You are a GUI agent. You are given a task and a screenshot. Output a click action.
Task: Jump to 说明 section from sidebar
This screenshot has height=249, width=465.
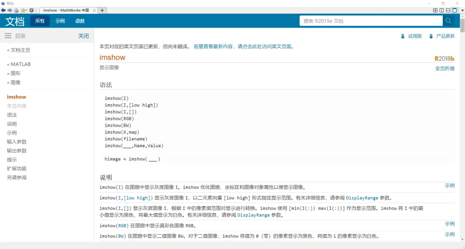[12, 124]
